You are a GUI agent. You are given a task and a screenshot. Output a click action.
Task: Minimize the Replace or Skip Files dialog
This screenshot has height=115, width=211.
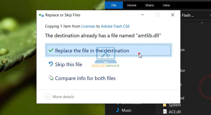142,15
